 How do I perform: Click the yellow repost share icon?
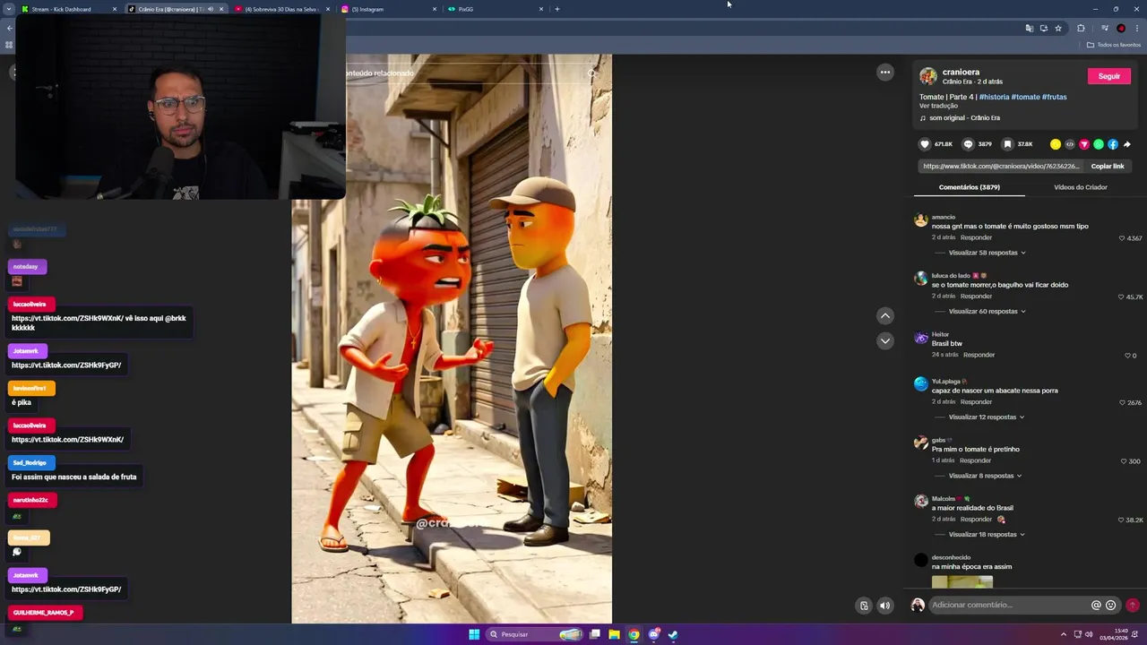(1056, 144)
